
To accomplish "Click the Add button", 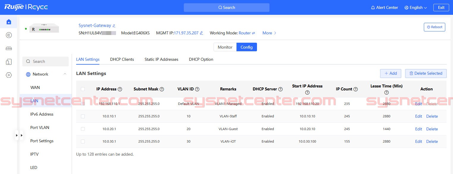I will coord(390,74).
